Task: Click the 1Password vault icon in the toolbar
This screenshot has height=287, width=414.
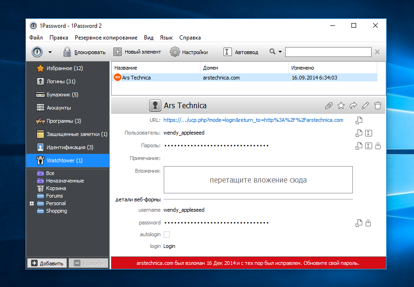Action: click(x=37, y=52)
